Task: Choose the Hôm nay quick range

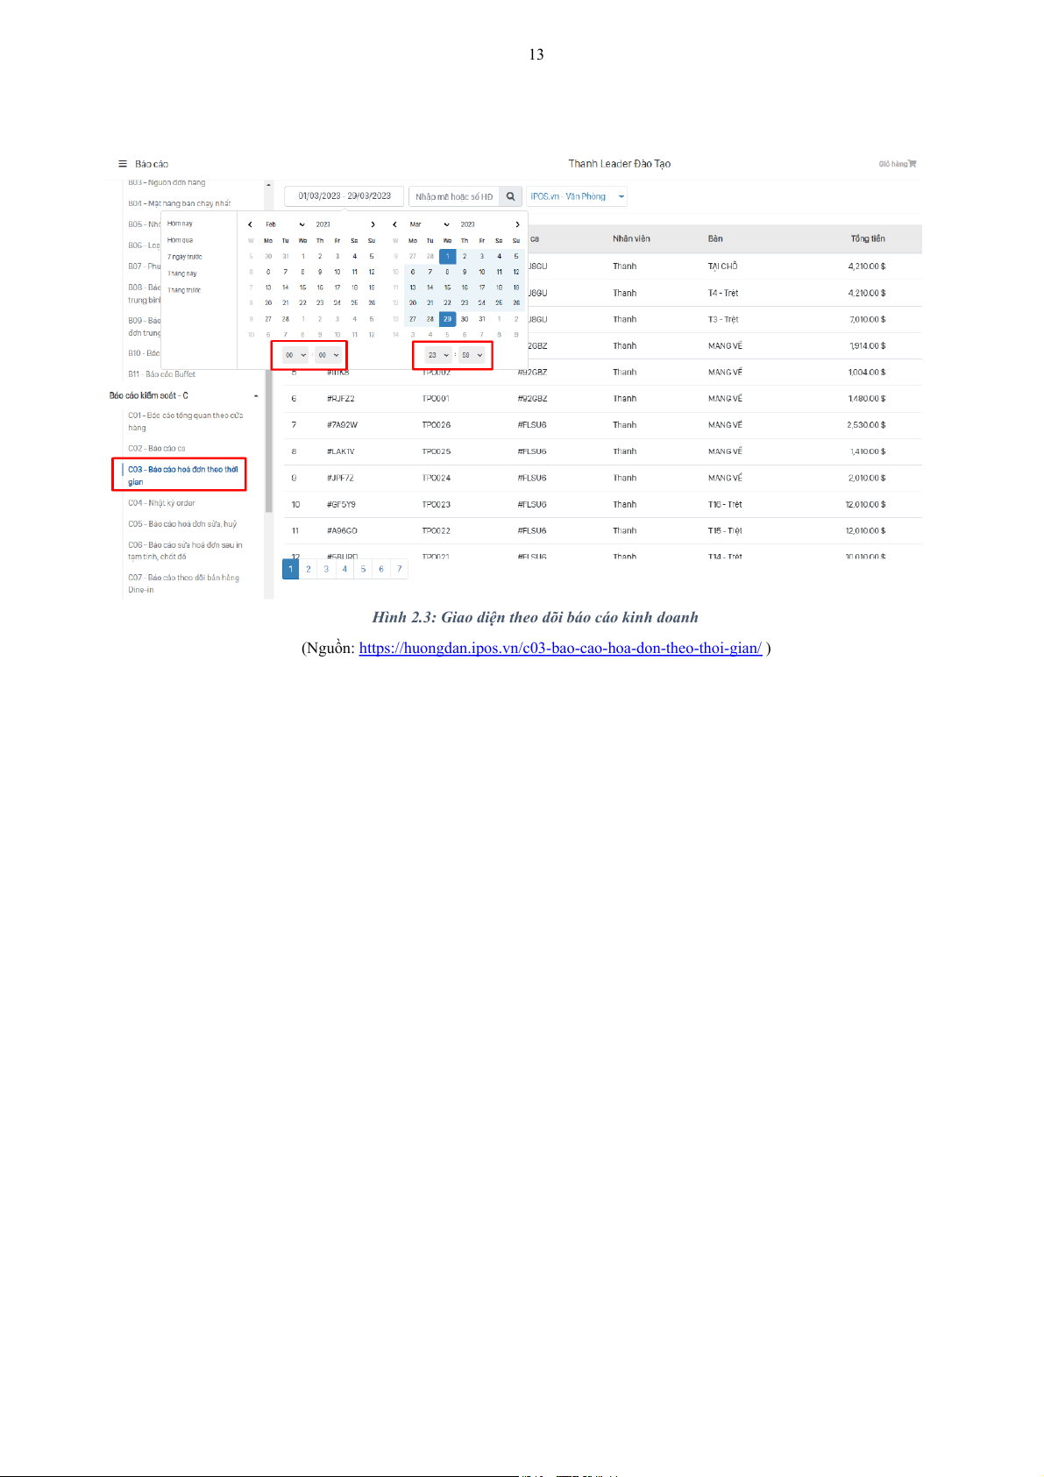Action: point(180,224)
